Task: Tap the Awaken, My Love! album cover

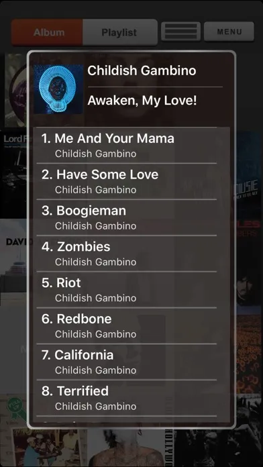Action: point(58,89)
